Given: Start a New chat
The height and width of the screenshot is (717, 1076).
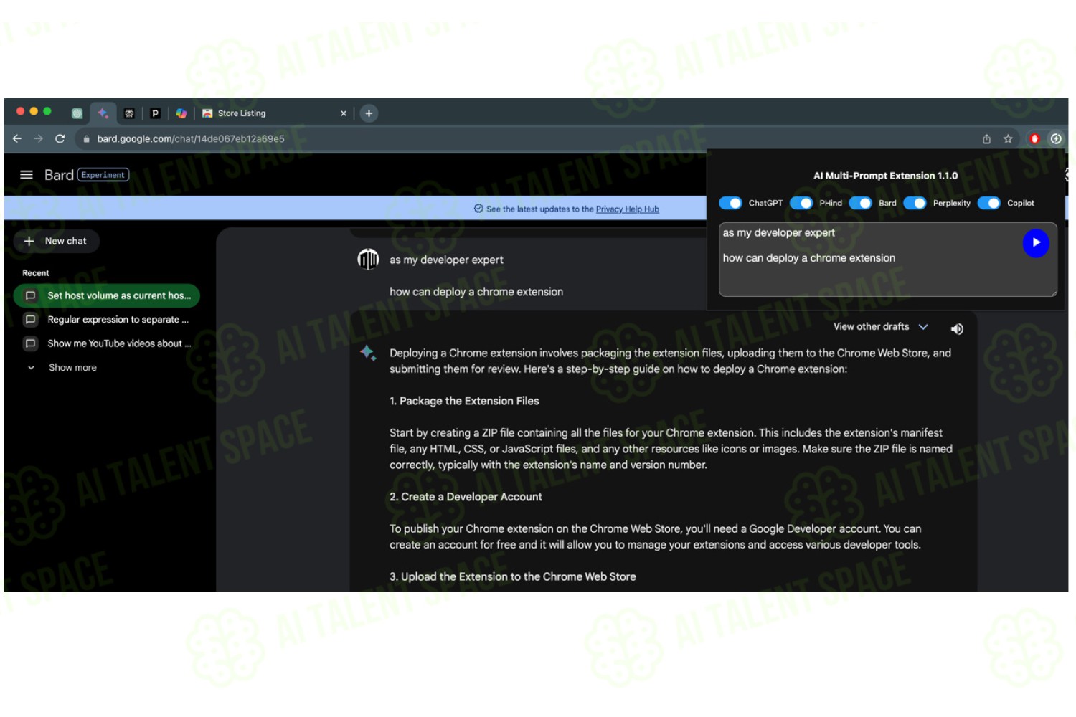Looking at the screenshot, I should click(x=56, y=241).
